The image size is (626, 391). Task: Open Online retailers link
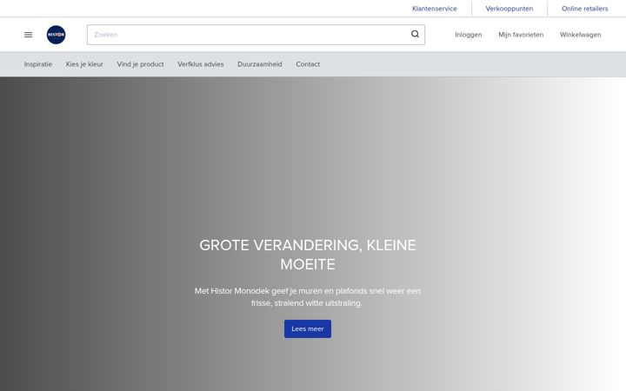point(584,9)
